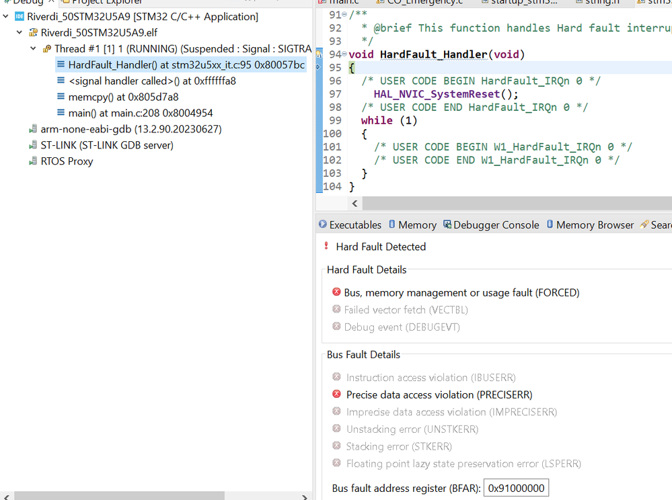Click the current instruction pointer marker at line 95

pos(318,67)
